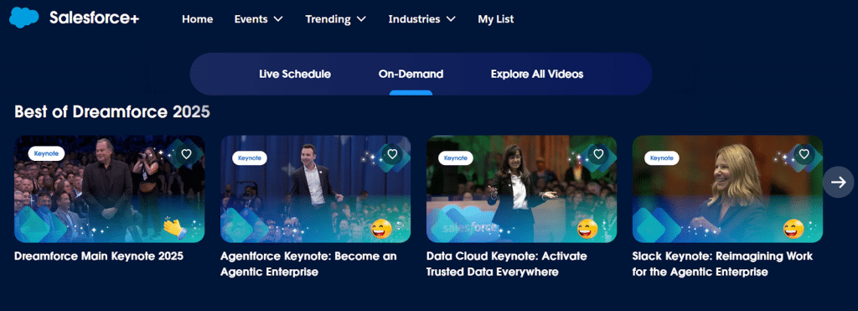Play the Agentforce Keynote video thumbnail
The image size is (858, 311).
[315, 189]
